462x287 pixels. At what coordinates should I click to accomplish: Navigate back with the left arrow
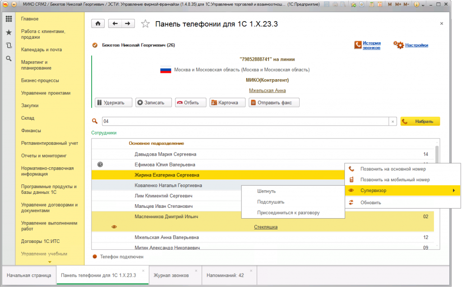coord(116,24)
